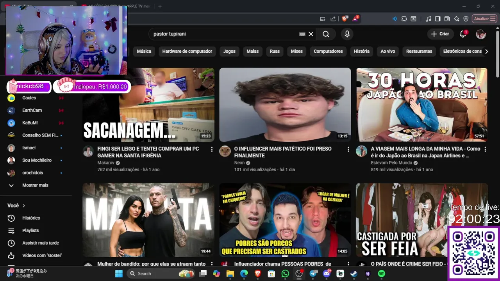Viewport: 500px width, 281px height.
Task: Open the Neon channel link
Action: pos(239,163)
